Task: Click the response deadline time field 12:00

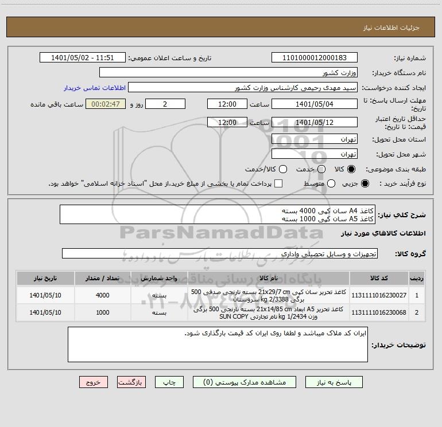Action: click(227, 104)
